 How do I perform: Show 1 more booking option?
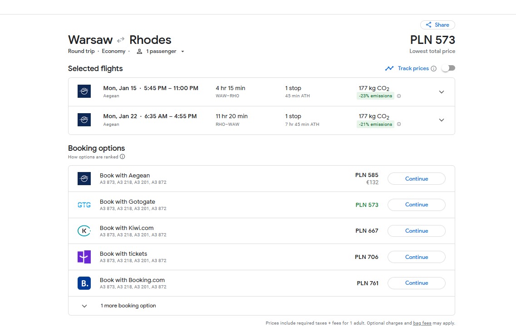pyautogui.click(x=261, y=306)
